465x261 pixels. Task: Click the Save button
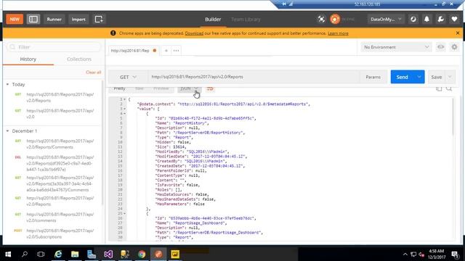436,77
